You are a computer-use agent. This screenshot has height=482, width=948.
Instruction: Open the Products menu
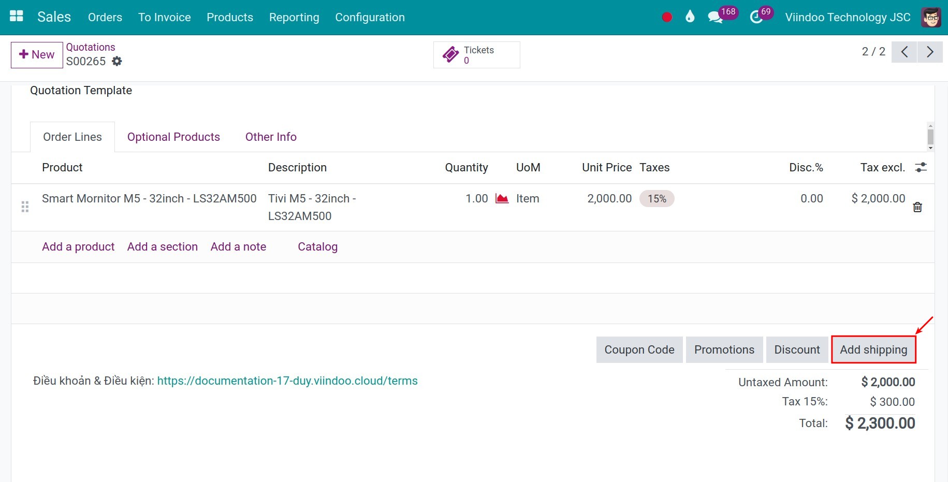230,17
